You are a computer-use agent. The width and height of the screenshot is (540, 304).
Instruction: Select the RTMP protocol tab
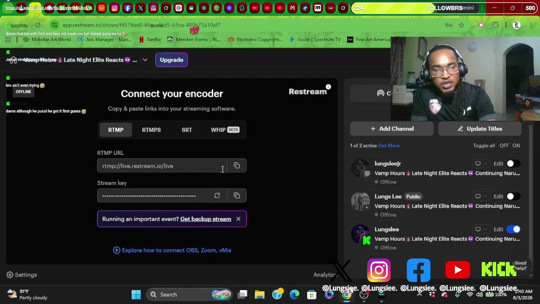pyautogui.click(x=116, y=130)
